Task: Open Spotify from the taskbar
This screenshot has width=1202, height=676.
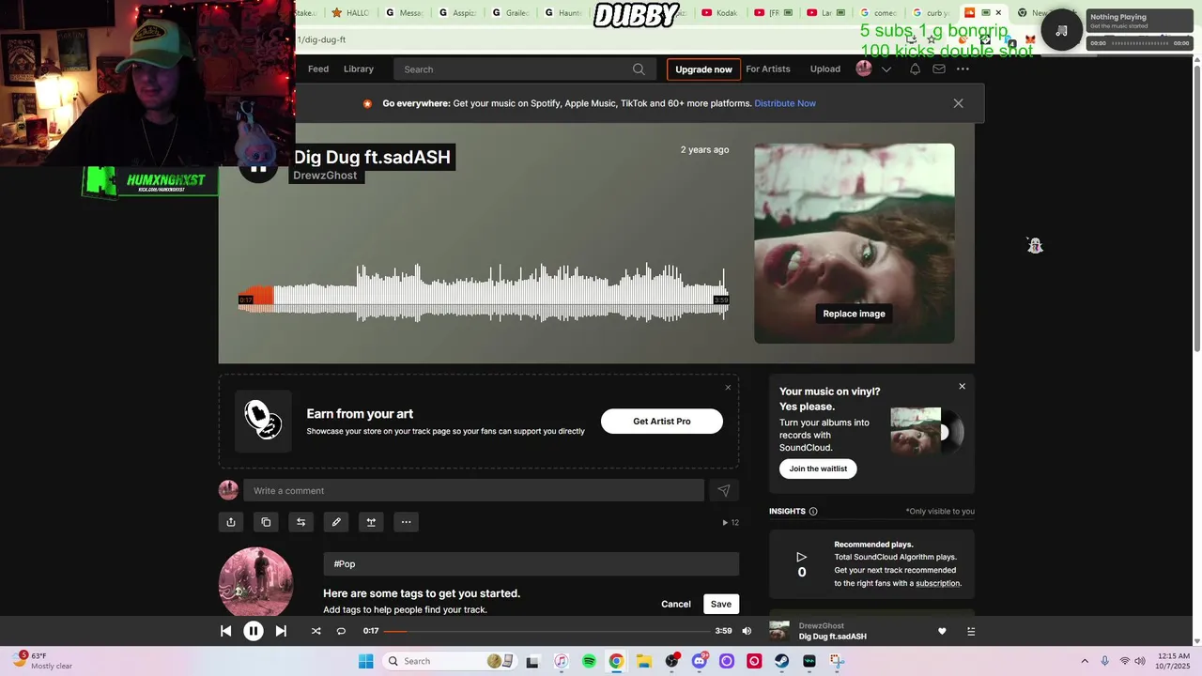Action: (589, 661)
